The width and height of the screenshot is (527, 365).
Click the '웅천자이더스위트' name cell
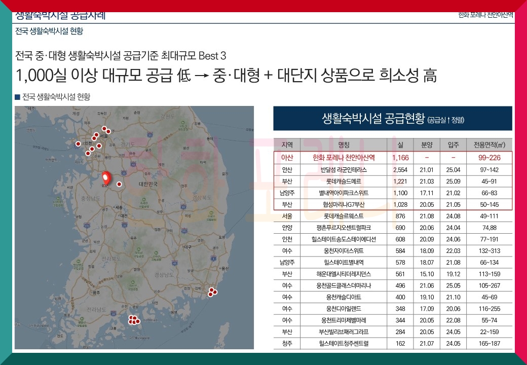344,251
